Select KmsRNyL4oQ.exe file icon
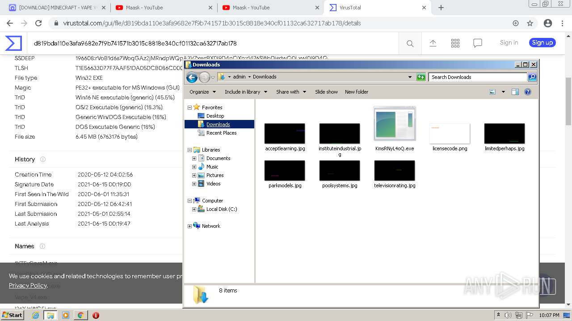The height and width of the screenshot is (321, 572). [395, 124]
